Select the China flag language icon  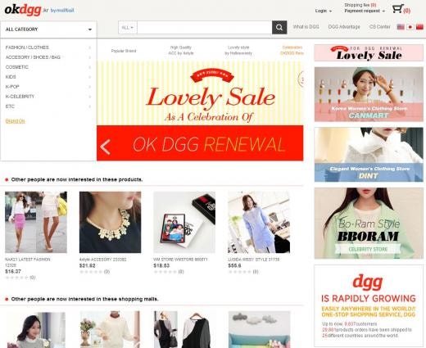tap(419, 27)
